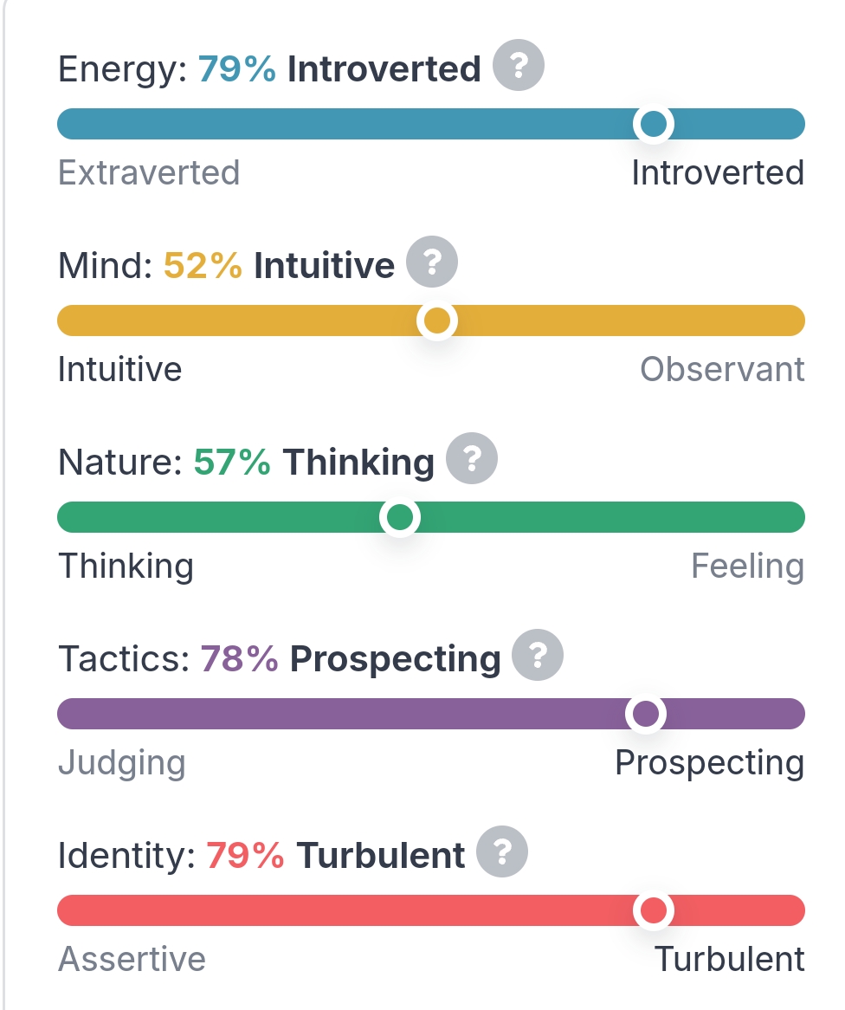Select the Observant label
The width and height of the screenshot is (845, 1010).
[723, 369]
